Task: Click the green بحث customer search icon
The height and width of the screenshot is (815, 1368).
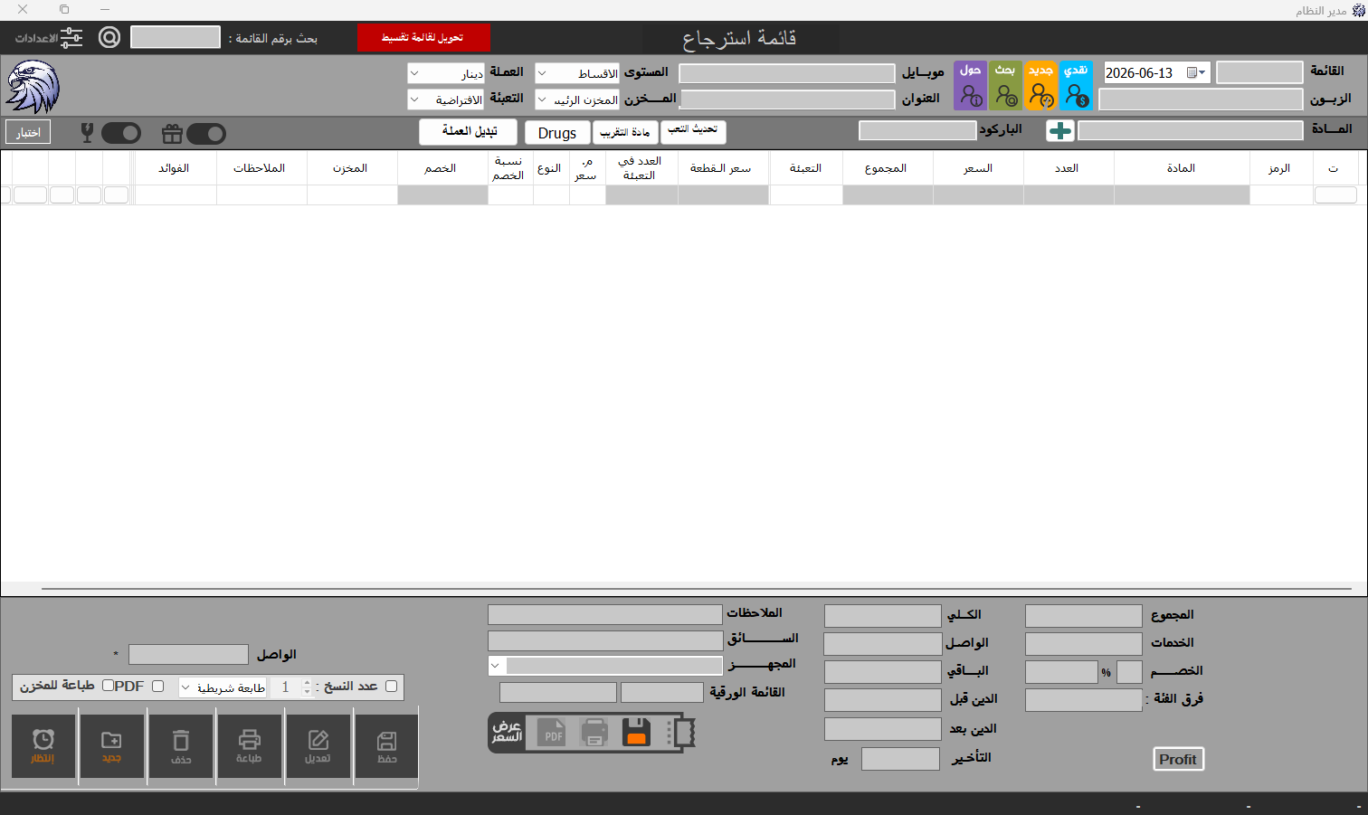Action: pyautogui.click(x=1005, y=85)
